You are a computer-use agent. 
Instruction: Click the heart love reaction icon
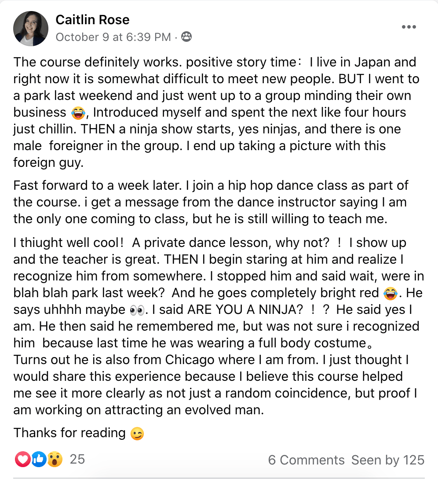(x=22, y=460)
